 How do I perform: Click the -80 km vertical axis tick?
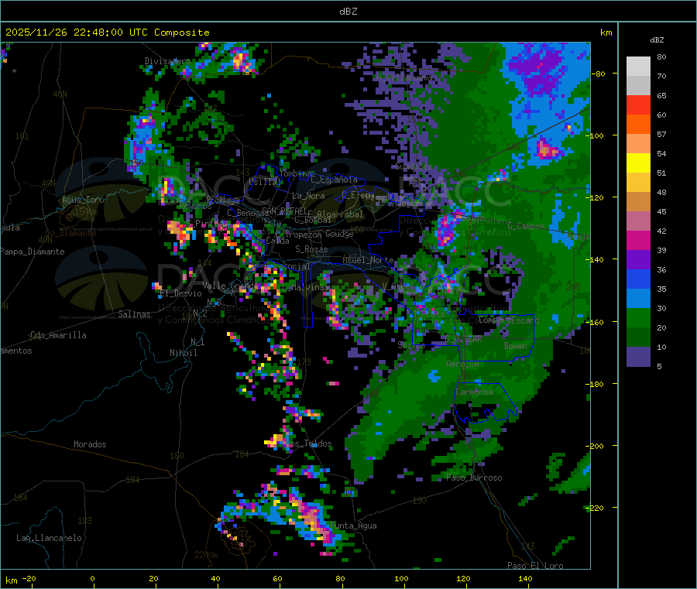tap(597, 74)
